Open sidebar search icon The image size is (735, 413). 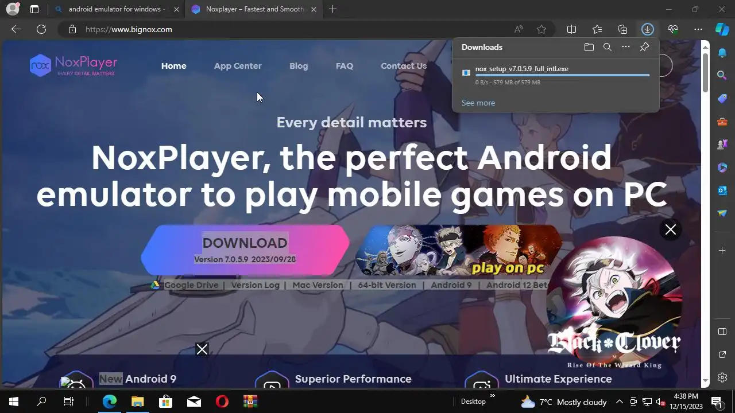[x=722, y=75]
